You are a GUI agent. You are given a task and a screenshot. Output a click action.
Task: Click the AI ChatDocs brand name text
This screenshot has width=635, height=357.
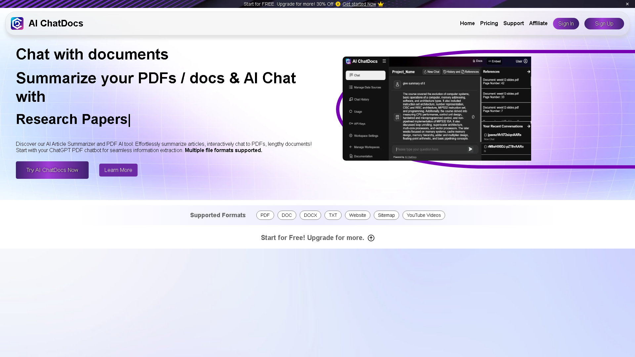[56, 23]
